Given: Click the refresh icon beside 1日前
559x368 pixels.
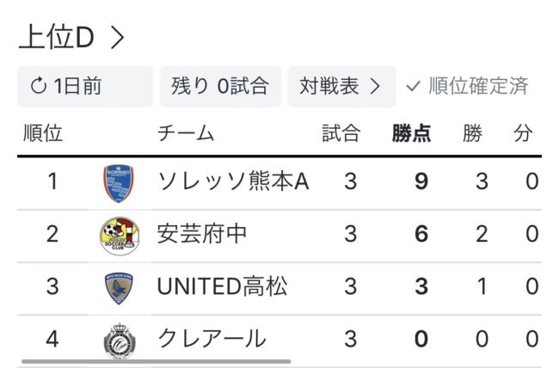Looking at the screenshot, I should (39, 87).
